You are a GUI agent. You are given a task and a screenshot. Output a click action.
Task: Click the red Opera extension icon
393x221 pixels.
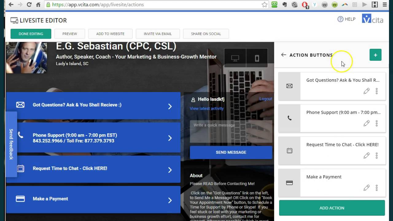[305, 5]
